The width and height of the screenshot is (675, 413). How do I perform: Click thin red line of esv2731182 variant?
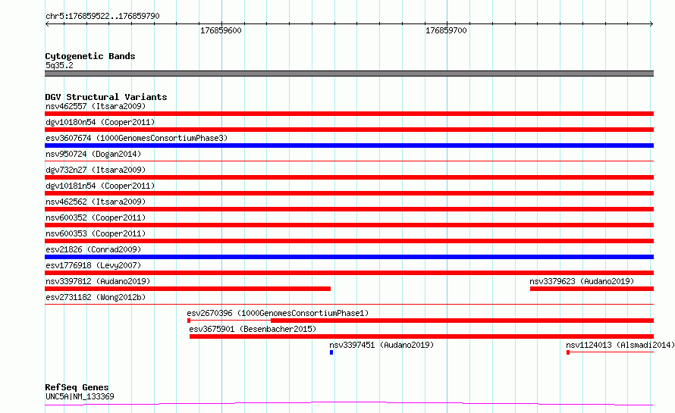point(349,305)
